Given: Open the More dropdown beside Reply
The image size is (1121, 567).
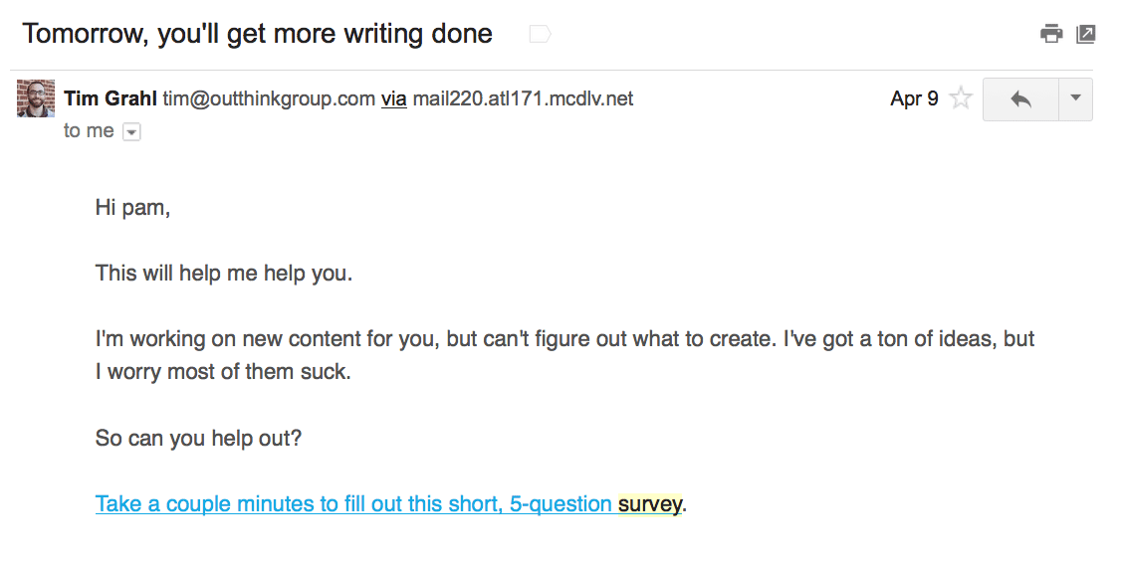Looking at the screenshot, I should pyautogui.click(x=1075, y=99).
